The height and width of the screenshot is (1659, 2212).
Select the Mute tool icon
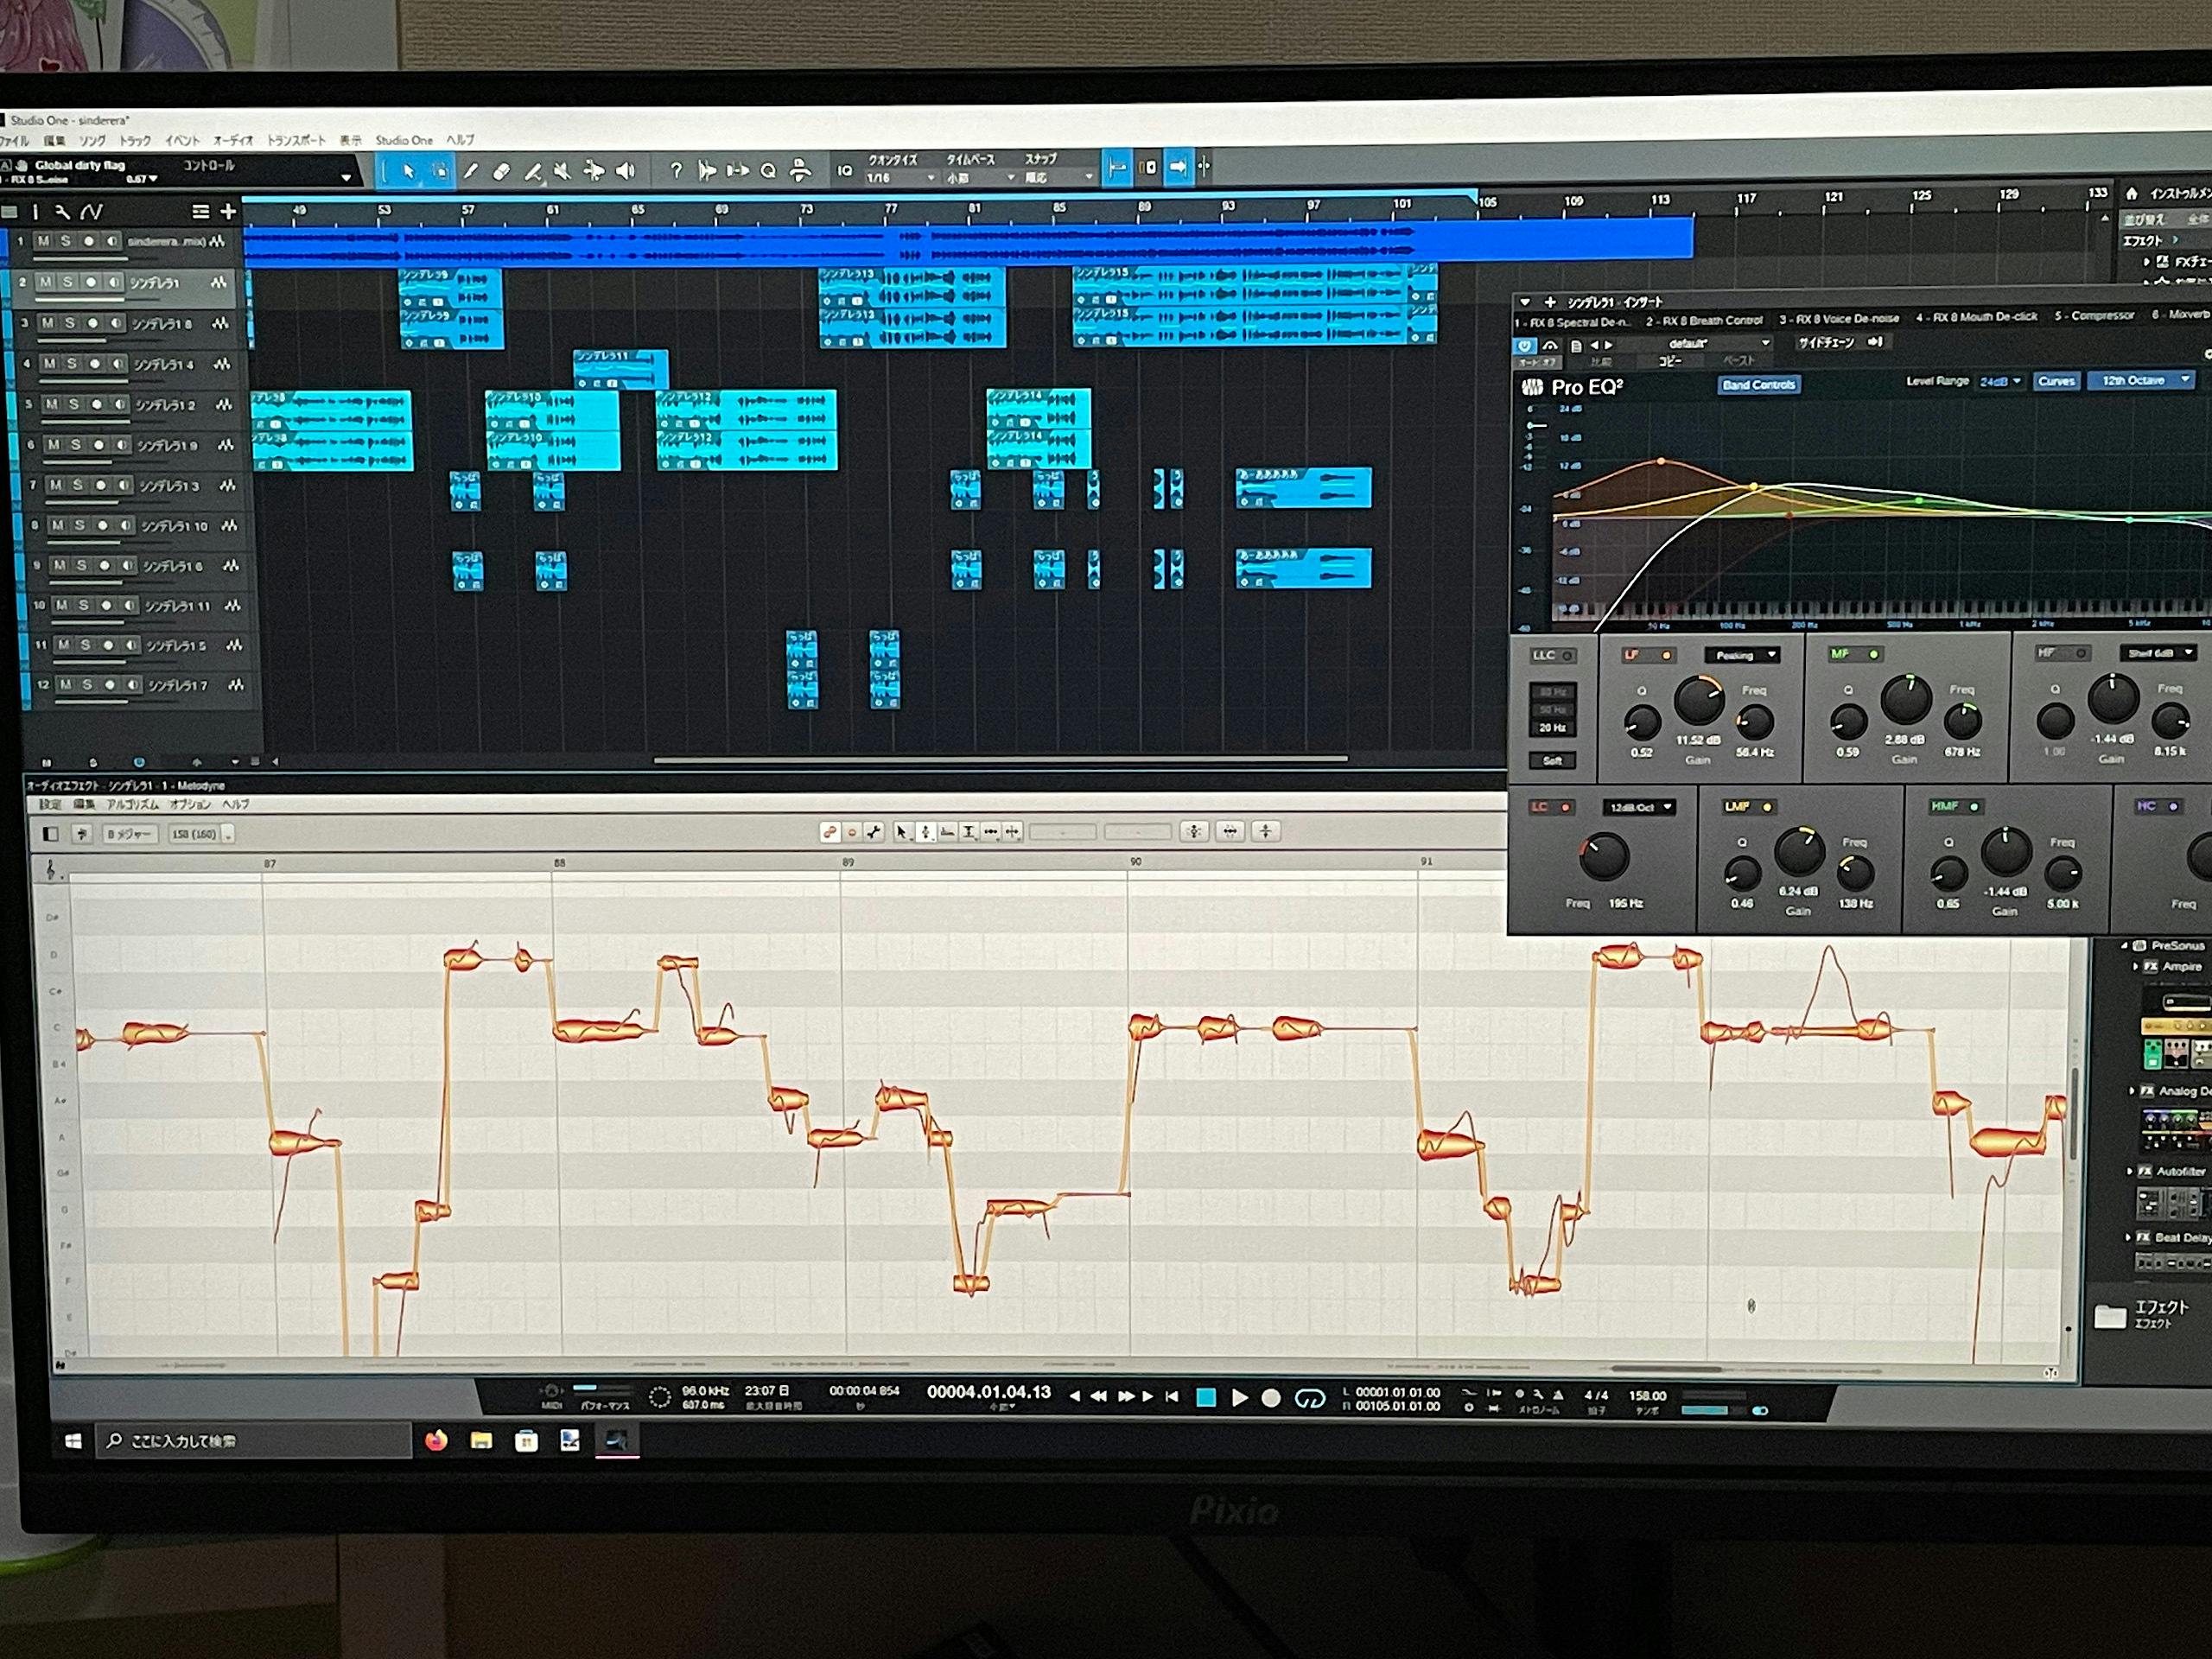pyautogui.click(x=563, y=172)
